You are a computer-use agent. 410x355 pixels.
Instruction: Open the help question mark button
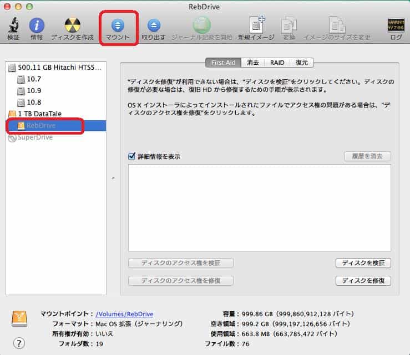(x=19, y=343)
